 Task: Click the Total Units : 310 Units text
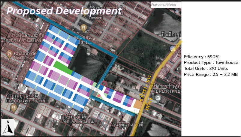coord(206,68)
